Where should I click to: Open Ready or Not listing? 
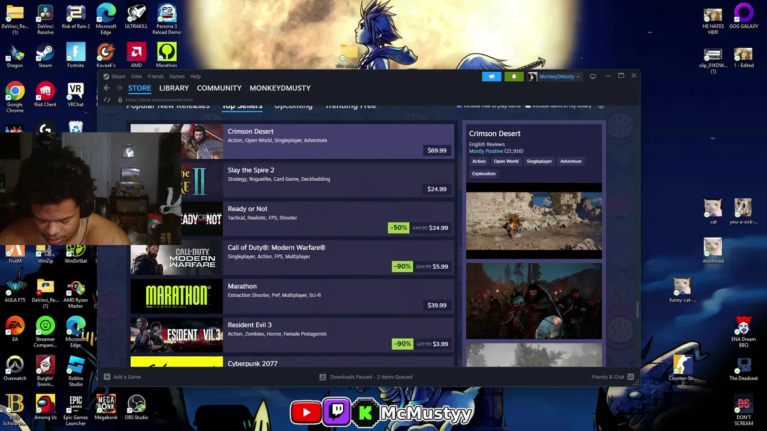292,219
